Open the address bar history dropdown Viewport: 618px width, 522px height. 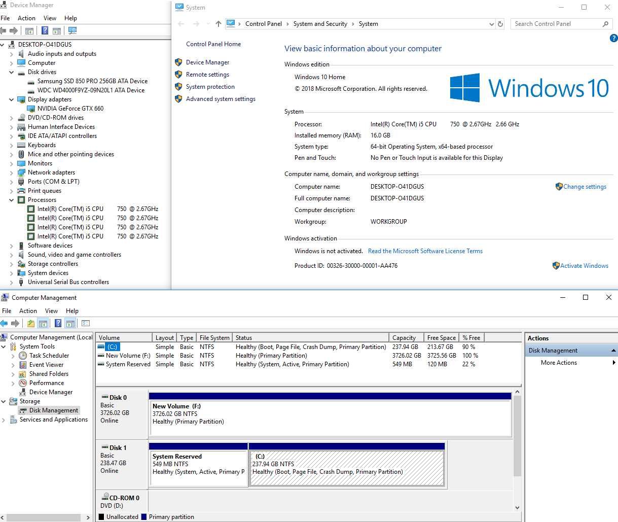pyautogui.click(x=491, y=24)
